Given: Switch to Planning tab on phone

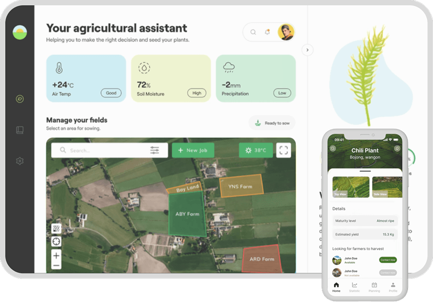Looking at the screenshot, I should click(x=374, y=287).
